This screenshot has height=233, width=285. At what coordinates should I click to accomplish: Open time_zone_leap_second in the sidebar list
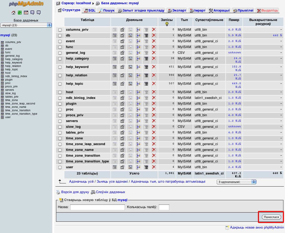[20, 104]
